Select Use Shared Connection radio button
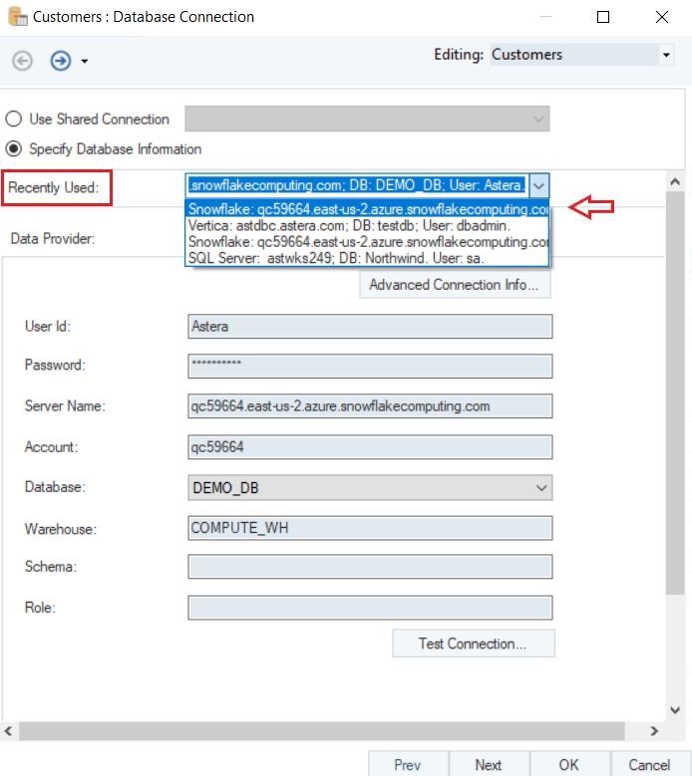This screenshot has width=692, height=776. pyautogui.click(x=13, y=119)
